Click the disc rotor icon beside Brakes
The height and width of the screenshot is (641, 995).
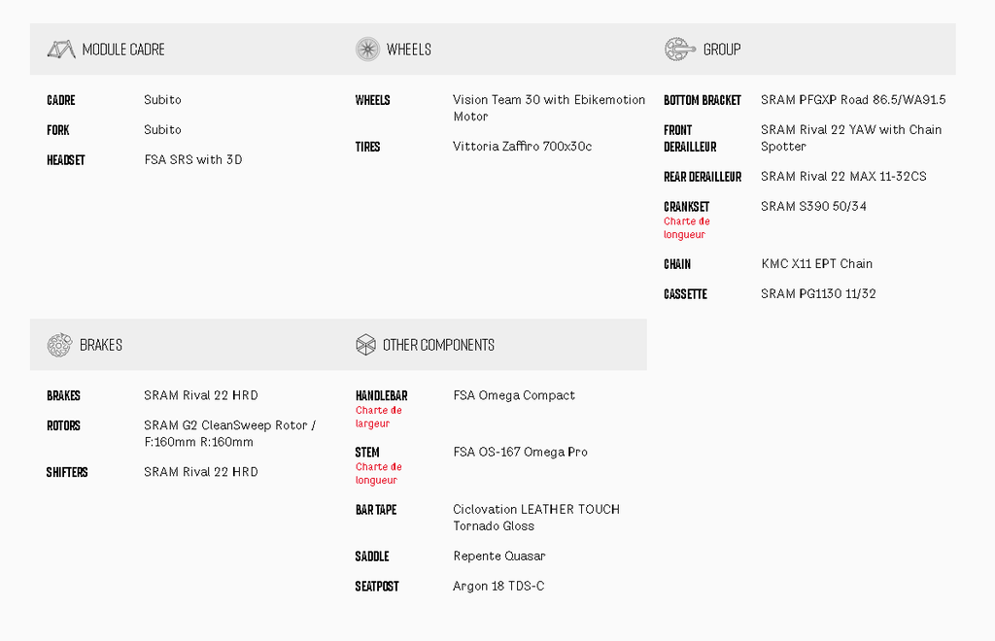pos(59,345)
